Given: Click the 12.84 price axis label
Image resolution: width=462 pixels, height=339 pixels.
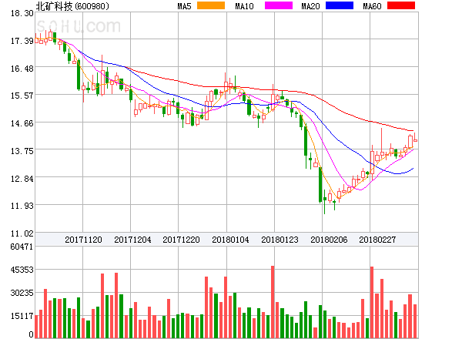Looking at the screenshot, I should 22,179.
